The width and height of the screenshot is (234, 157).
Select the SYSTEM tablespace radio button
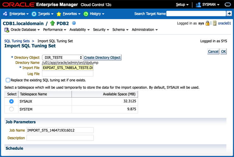(11, 109)
